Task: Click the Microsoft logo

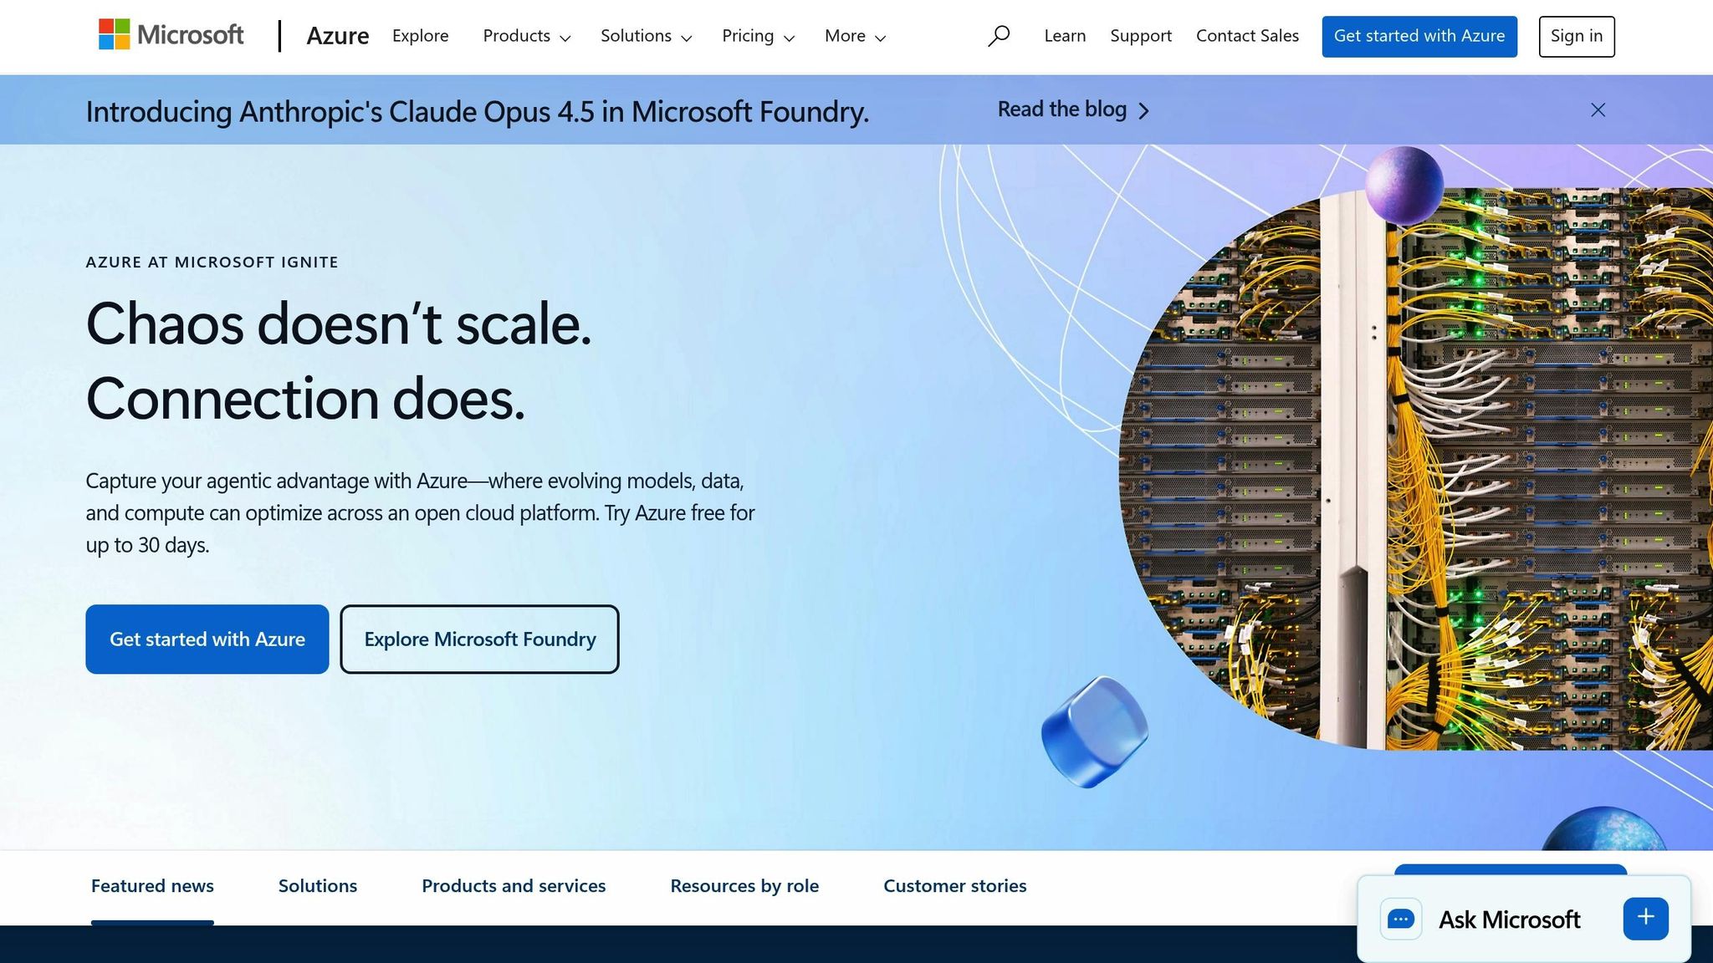Action: [x=171, y=35]
